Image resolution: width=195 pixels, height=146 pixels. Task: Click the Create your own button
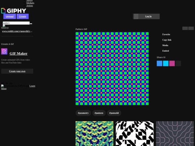pyautogui.click(x=17, y=71)
